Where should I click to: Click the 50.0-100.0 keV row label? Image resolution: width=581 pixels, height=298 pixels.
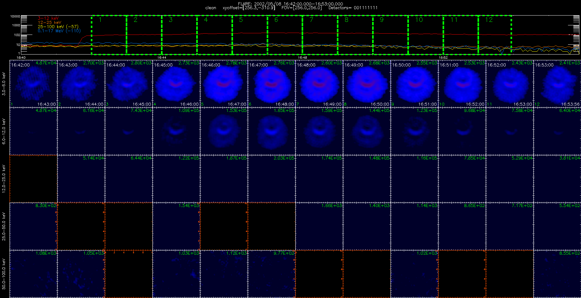[4, 274]
